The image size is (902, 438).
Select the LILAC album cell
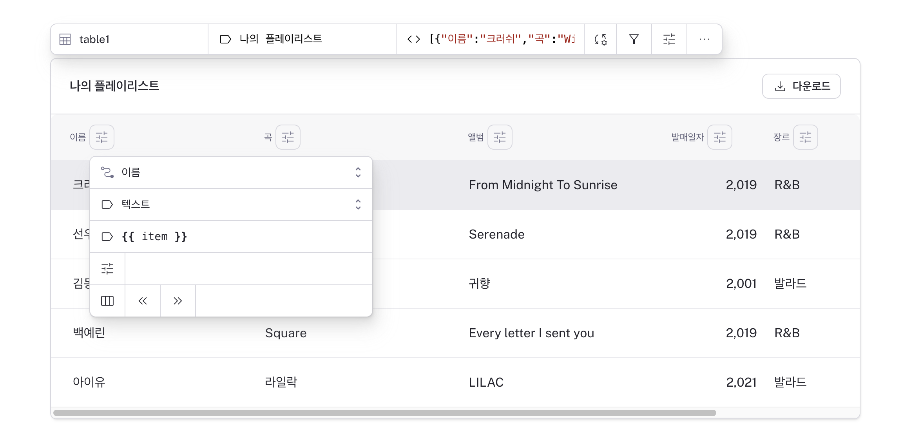[486, 382]
